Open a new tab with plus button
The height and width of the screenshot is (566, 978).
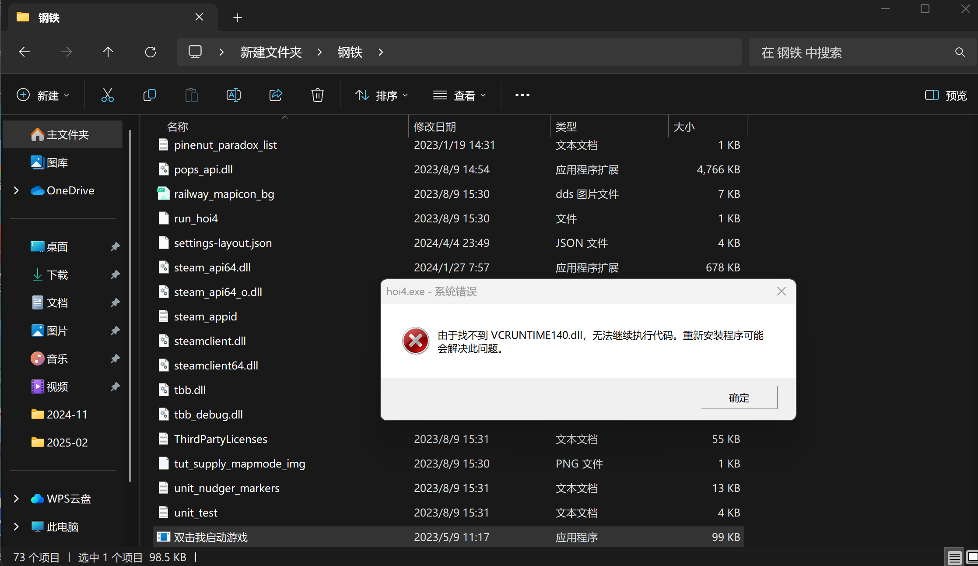tap(238, 18)
